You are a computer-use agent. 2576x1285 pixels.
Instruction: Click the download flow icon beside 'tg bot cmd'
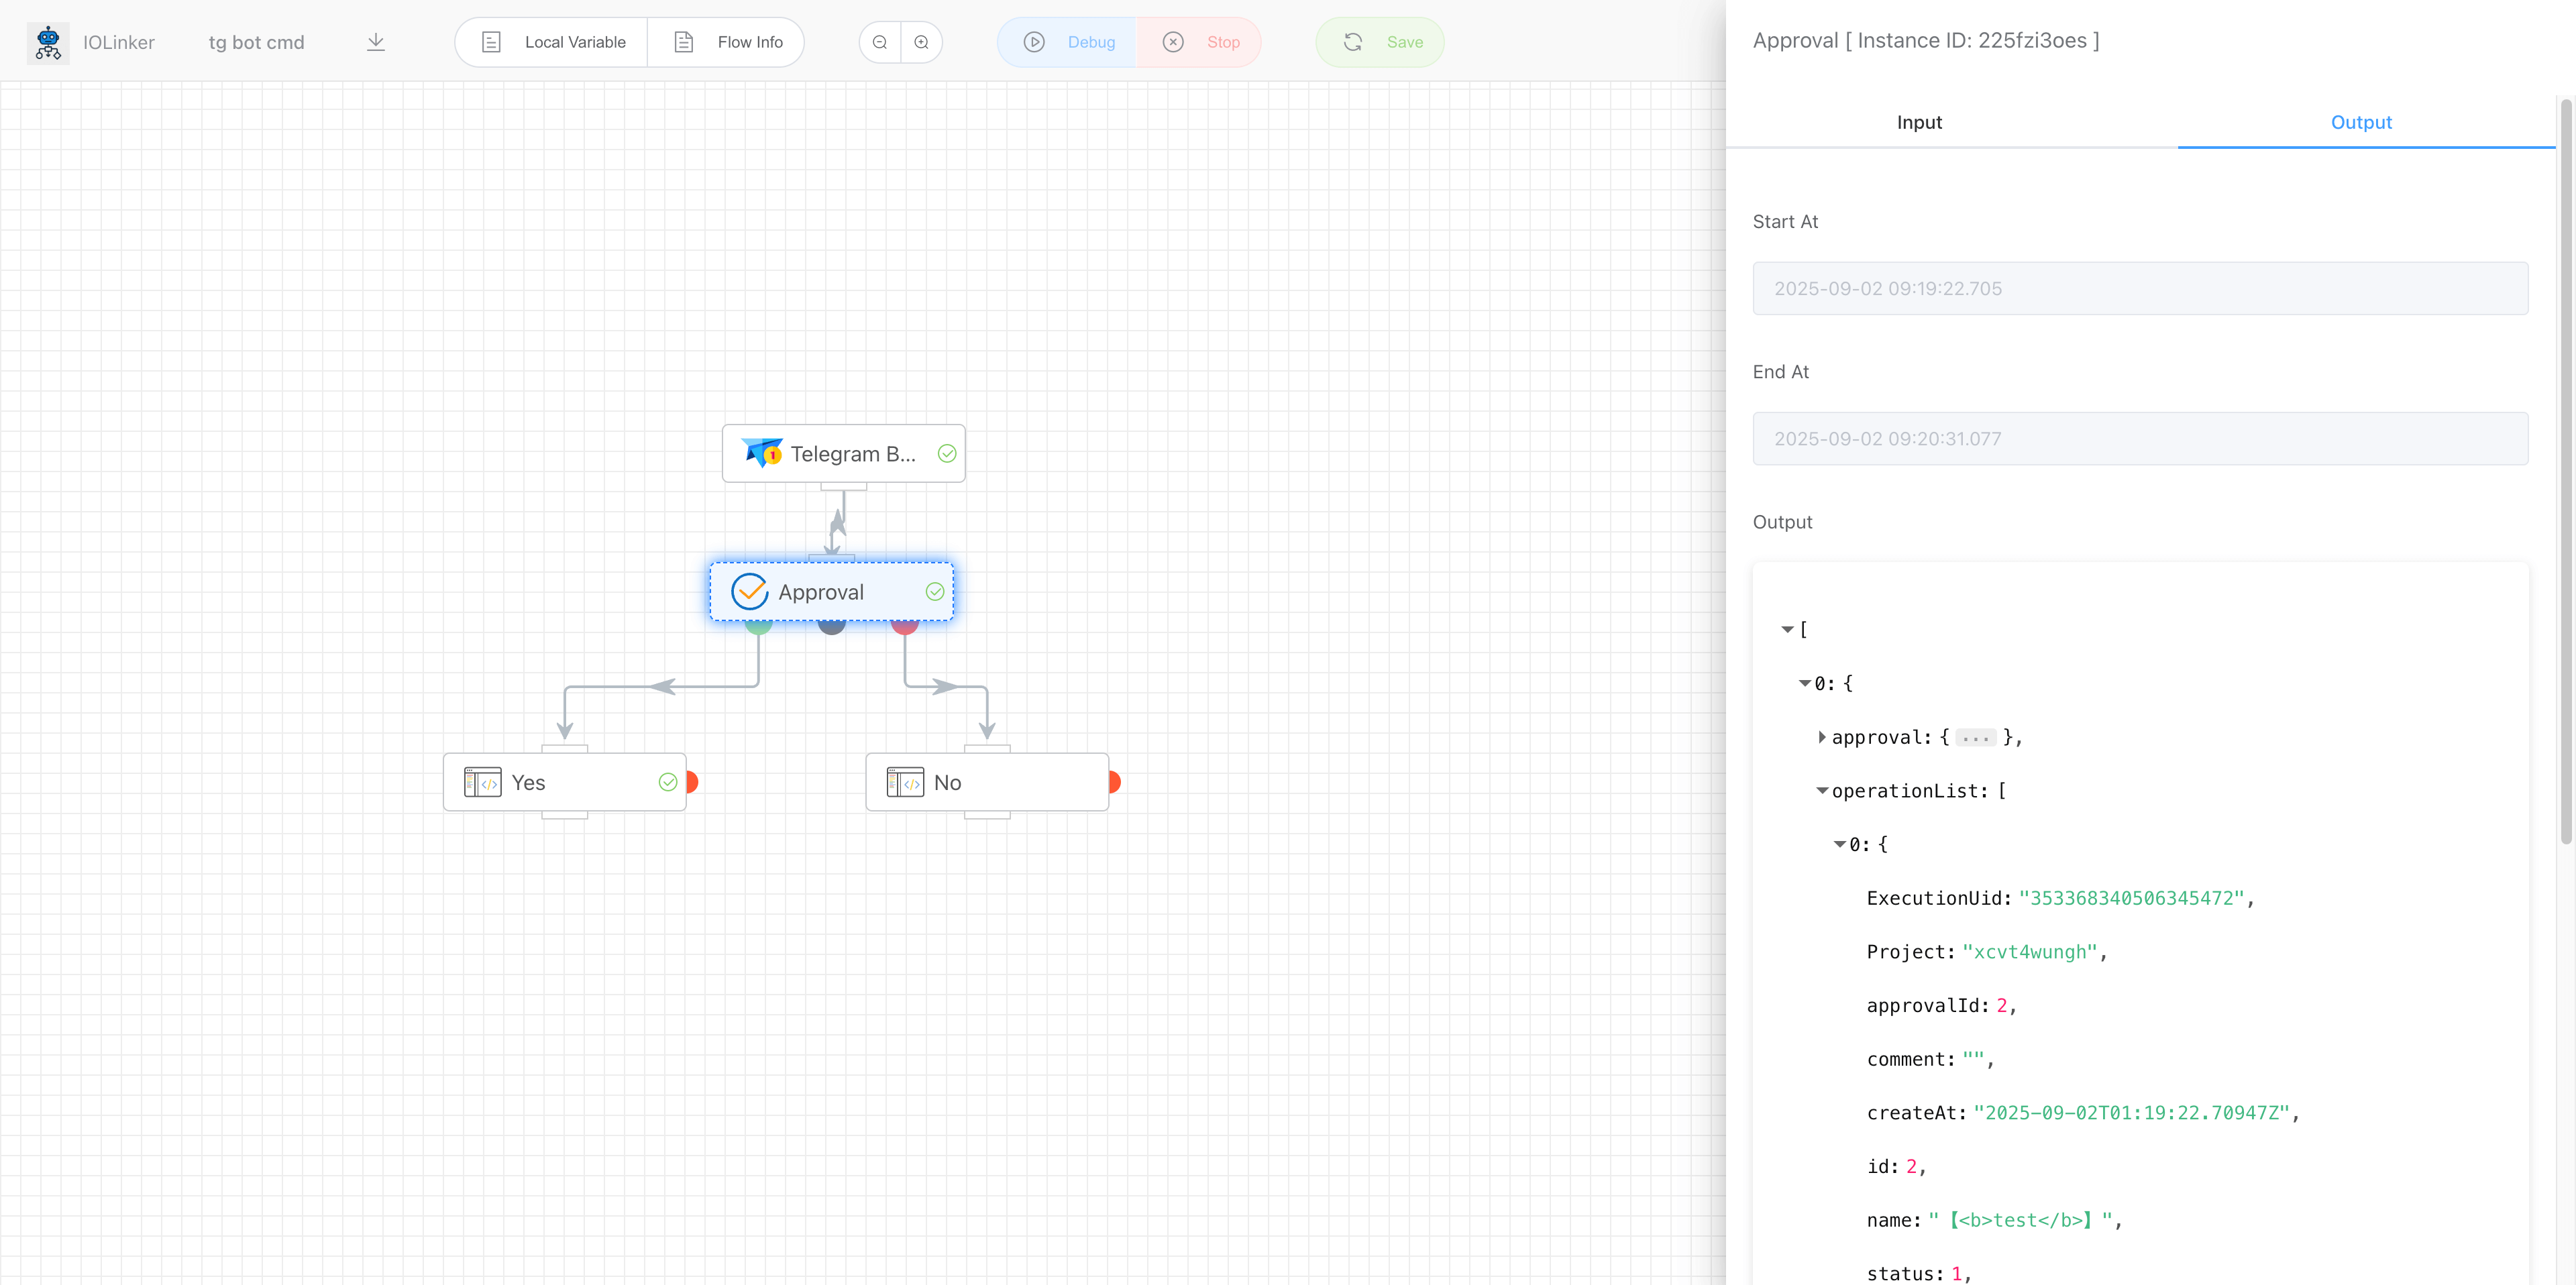click(376, 41)
